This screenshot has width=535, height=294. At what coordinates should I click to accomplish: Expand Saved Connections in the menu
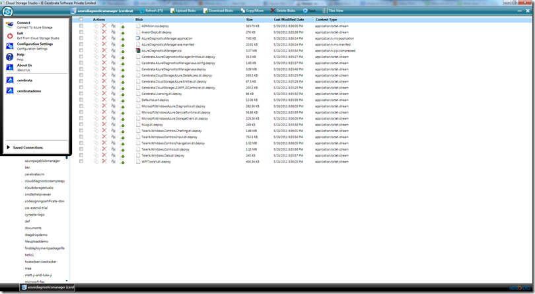(x=25, y=147)
